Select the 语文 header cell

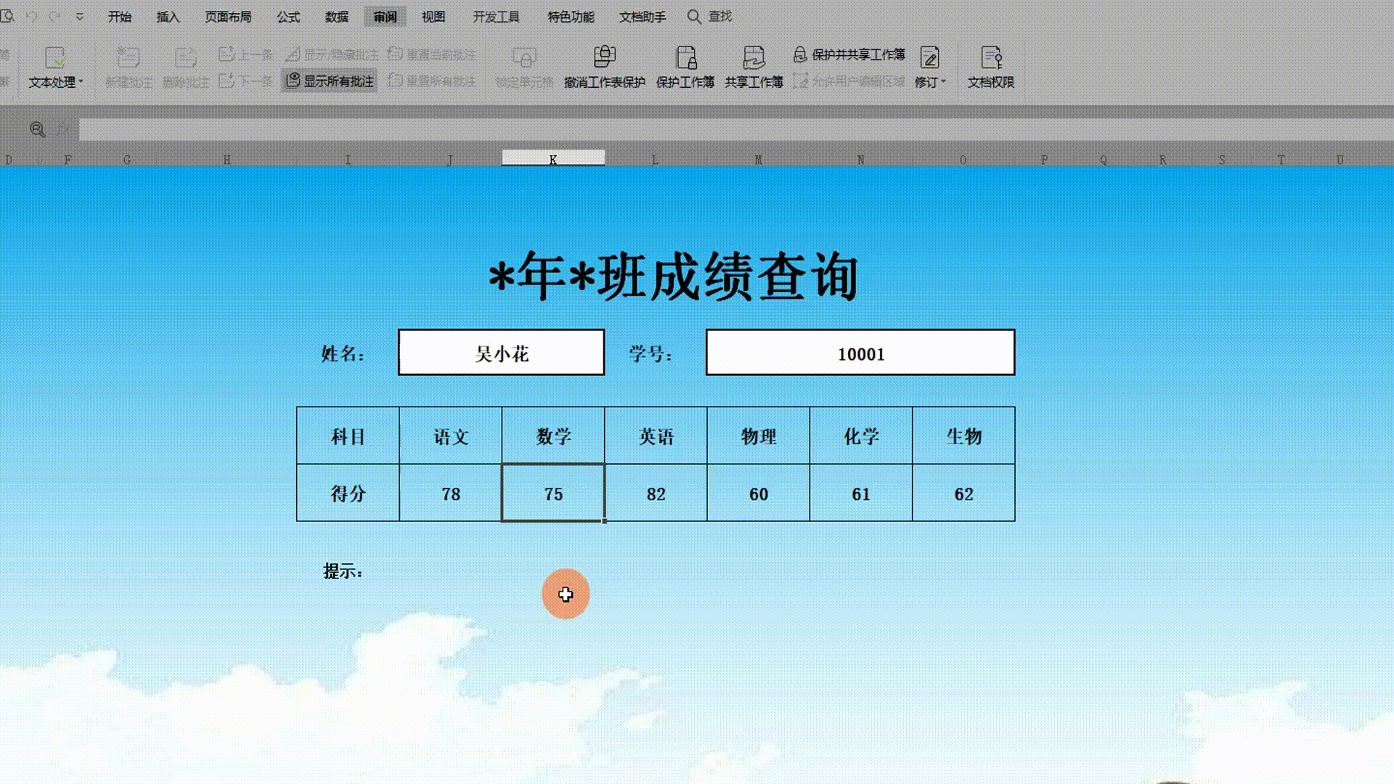click(450, 436)
